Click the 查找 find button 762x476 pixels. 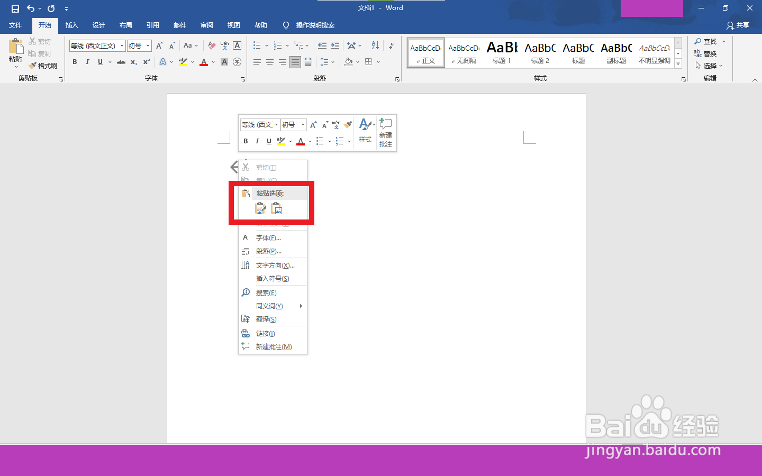[x=705, y=41]
